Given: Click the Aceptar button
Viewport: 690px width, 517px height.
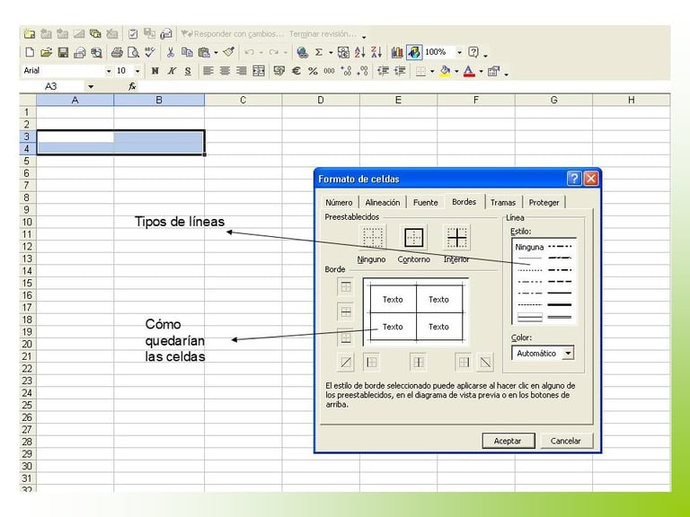Looking at the screenshot, I should [509, 441].
